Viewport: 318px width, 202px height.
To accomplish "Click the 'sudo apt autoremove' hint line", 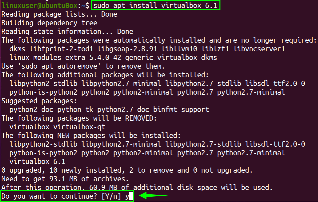I will pos(83,66).
